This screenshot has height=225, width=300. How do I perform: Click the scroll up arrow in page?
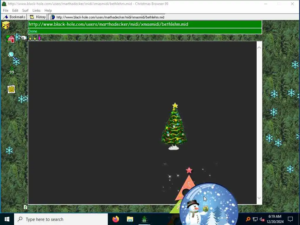[x=259, y=48]
